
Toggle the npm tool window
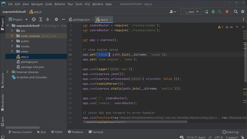(x=3, y=121)
